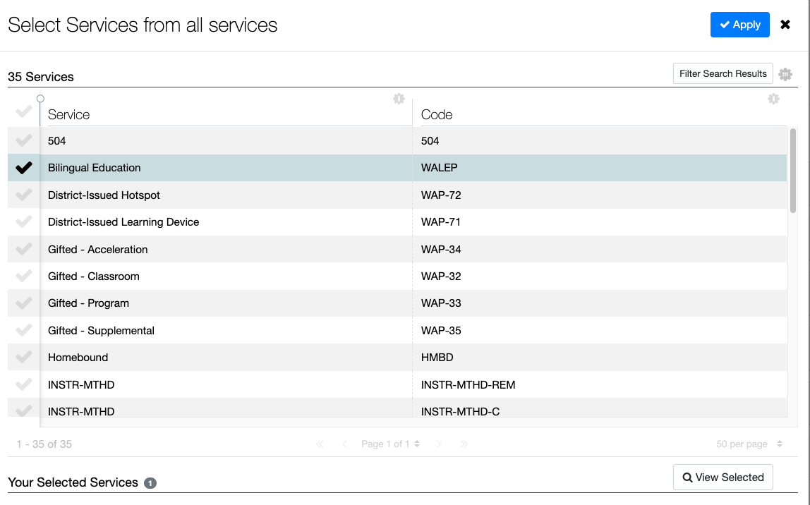The image size is (810, 505).
Task: Click the Homebound service name
Action: pos(78,358)
